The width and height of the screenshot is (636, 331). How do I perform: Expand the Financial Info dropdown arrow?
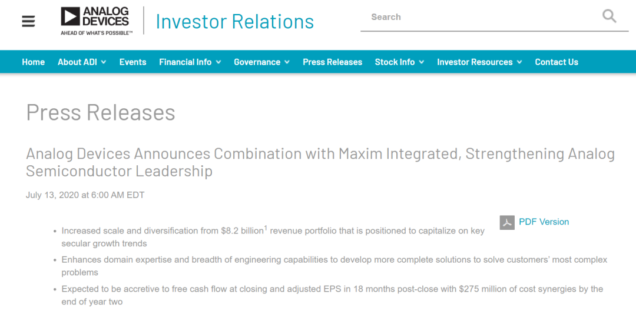tap(218, 62)
